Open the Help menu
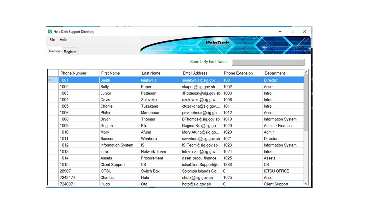Viewport: 365px width, 205px height. (x=63, y=40)
